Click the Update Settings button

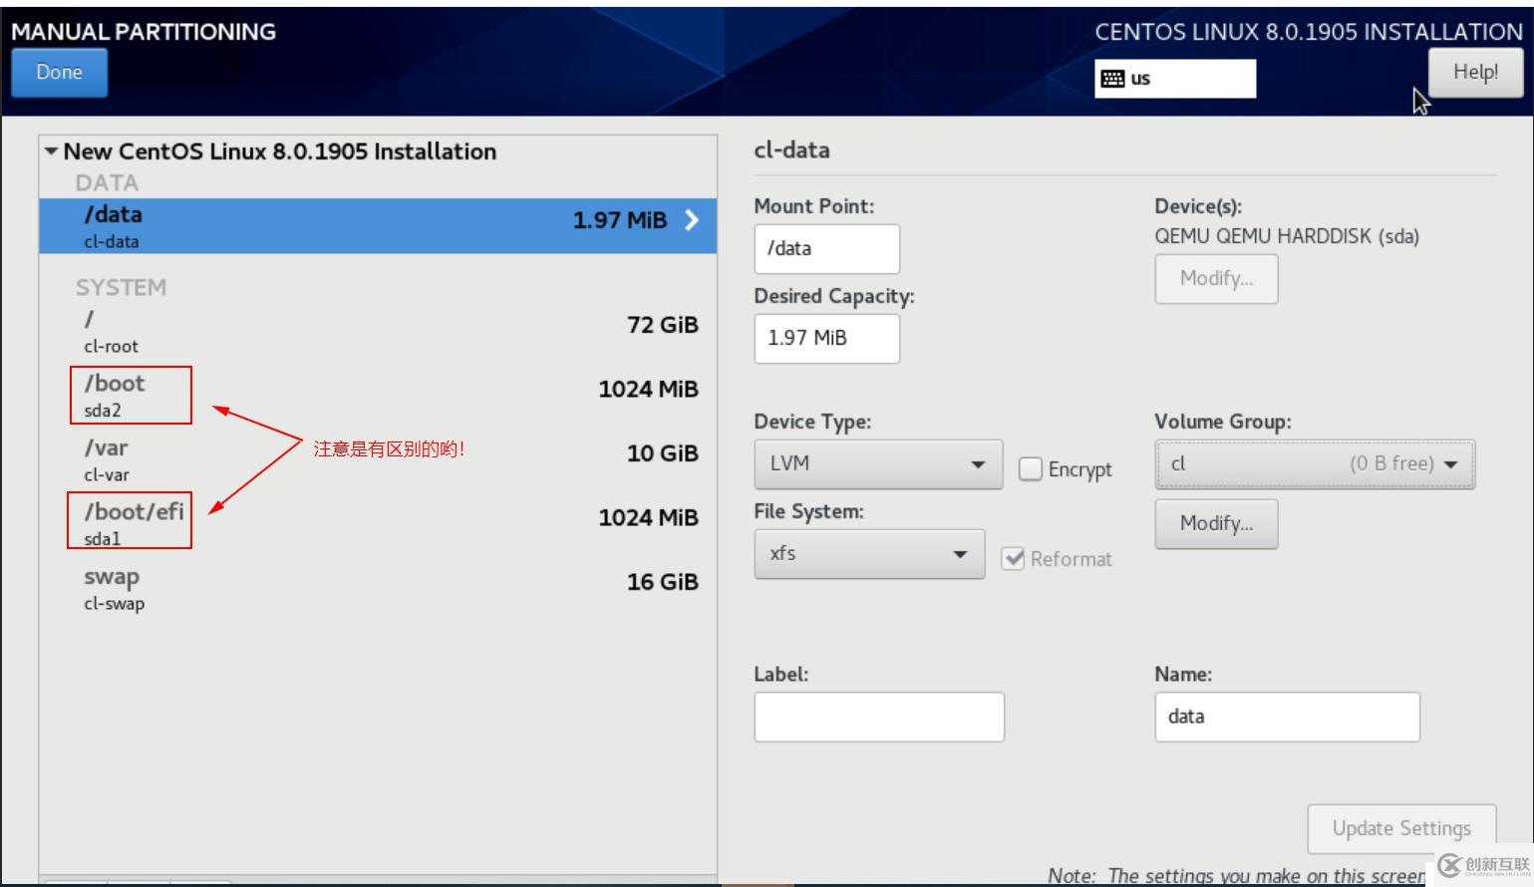[1401, 829]
